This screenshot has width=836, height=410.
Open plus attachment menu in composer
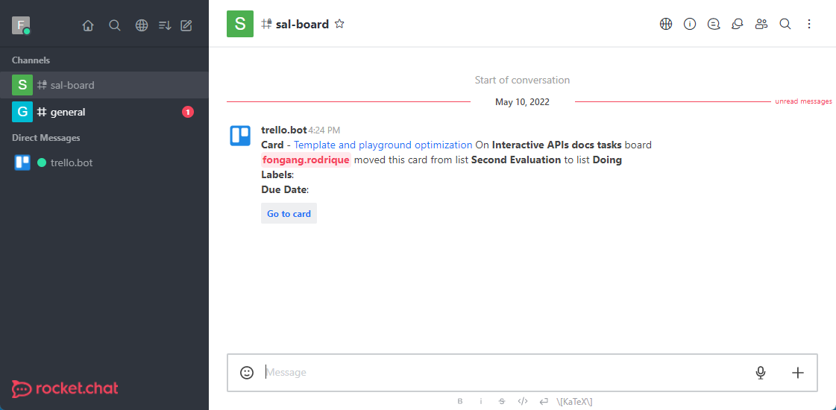pos(798,373)
